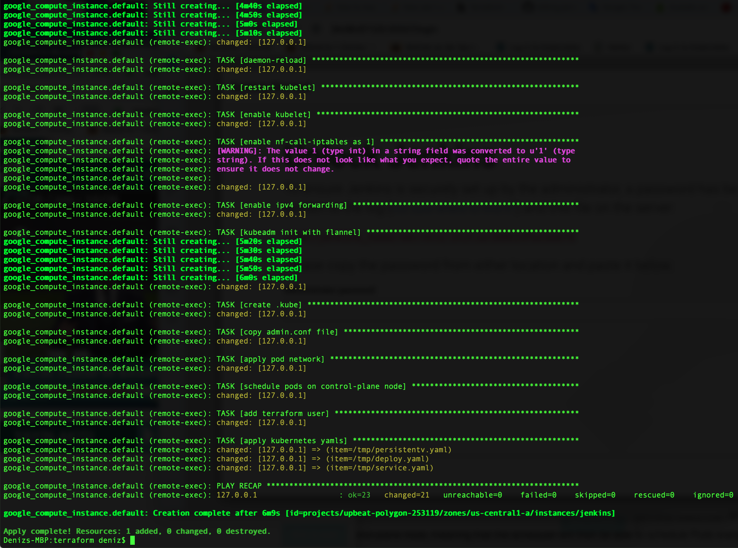Click the '[5m50s elapsed]' text

click(x=269, y=269)
